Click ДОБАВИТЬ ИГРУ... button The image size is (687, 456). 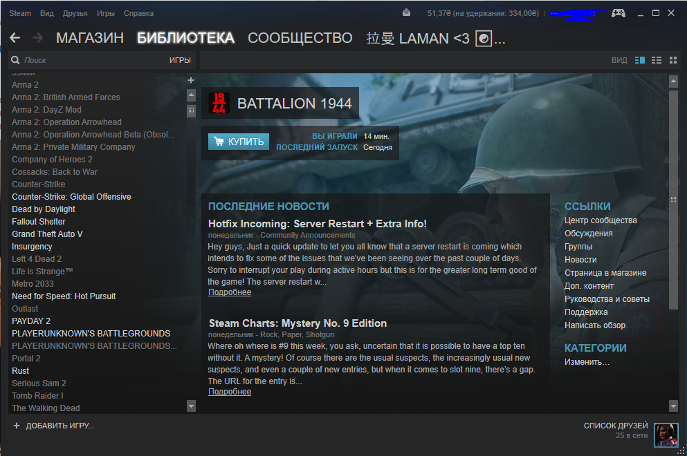[x=53, y=426]
